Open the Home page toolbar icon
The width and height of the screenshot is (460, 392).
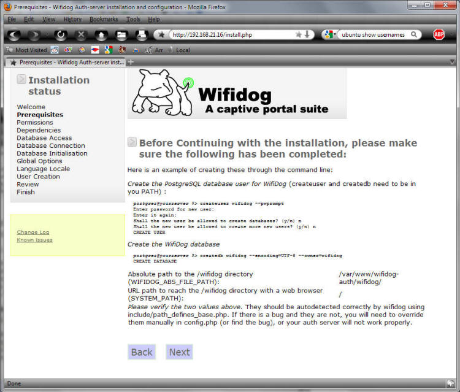[x=101, y=35]
